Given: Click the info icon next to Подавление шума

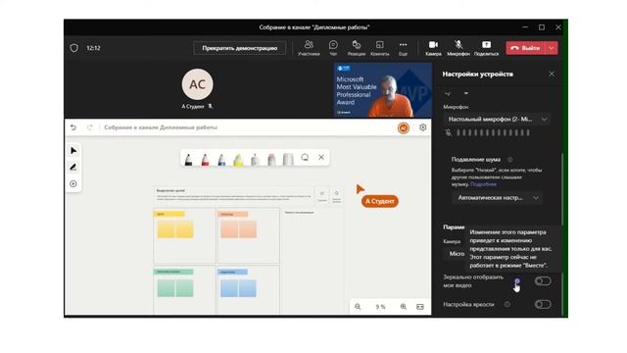Looking at the screenshot, I should 509,159.
